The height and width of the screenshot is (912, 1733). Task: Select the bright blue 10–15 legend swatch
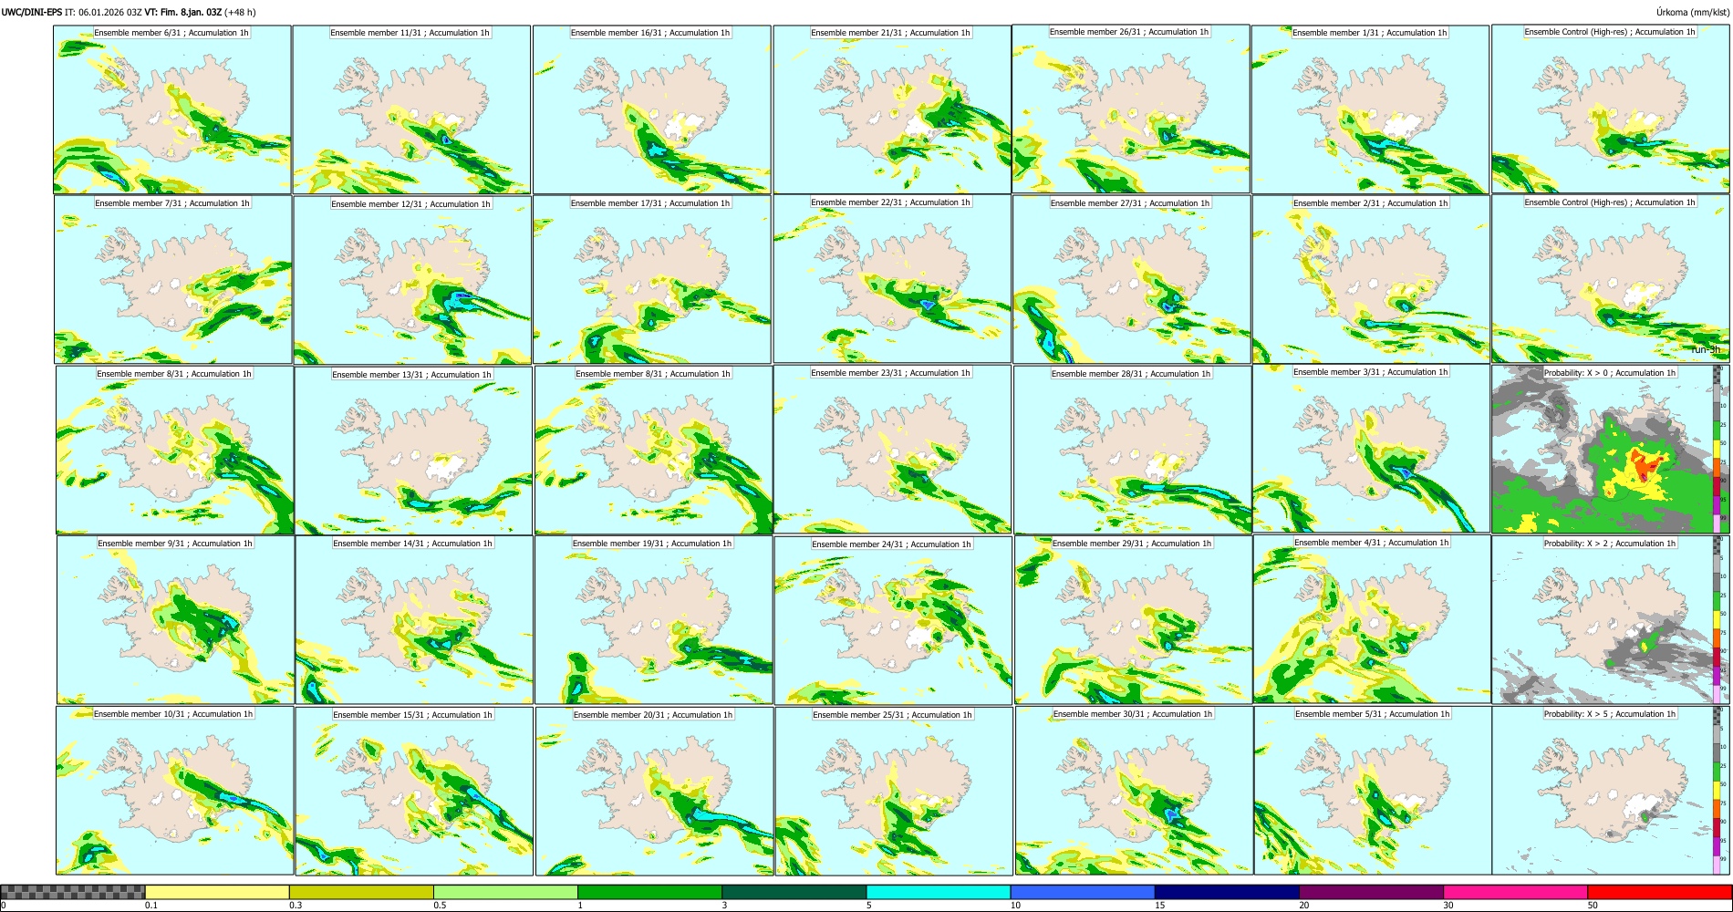coord(1083,892)
